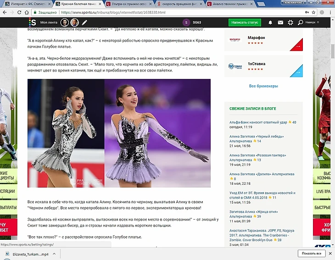Viewport: 335px width, 260px height.
Task: Close the downloads bar
Action: point(330,254)
